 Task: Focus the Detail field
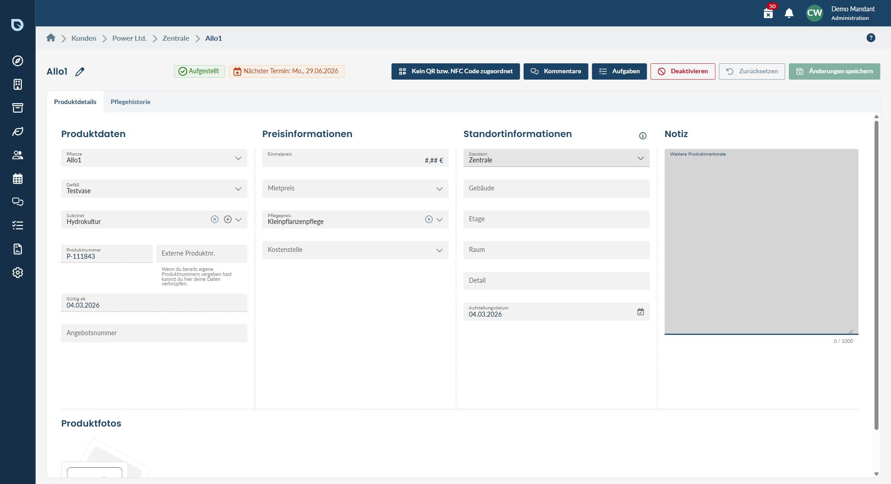(x=556, y=281)
